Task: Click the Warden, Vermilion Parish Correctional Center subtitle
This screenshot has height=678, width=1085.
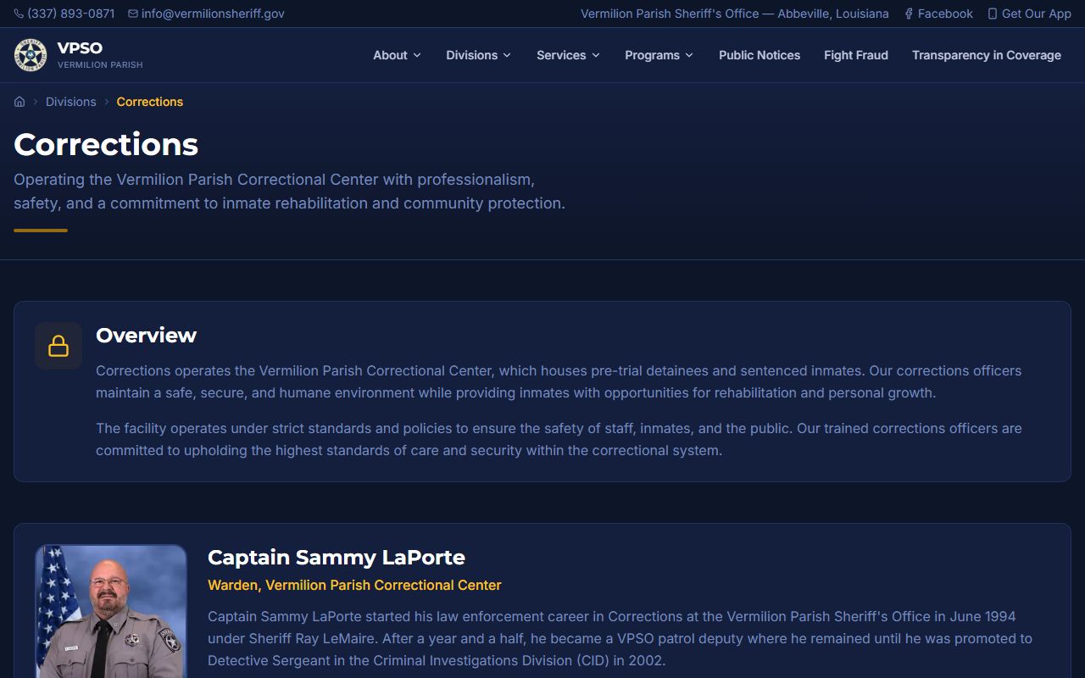Action: tap(354, 586)
